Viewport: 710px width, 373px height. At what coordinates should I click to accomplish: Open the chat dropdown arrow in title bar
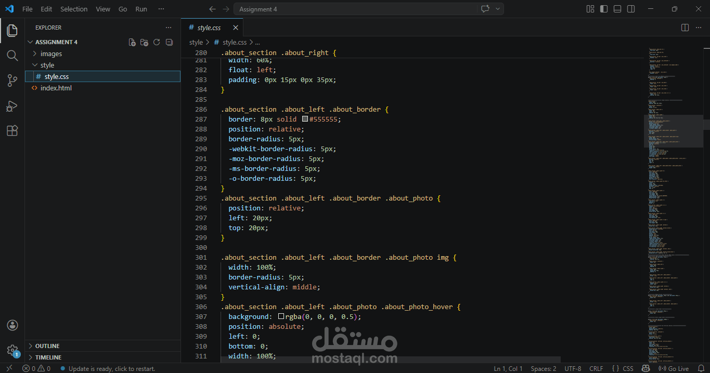[x=498, y=9]
